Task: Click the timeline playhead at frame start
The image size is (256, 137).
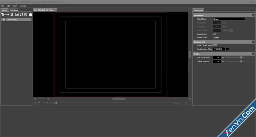Action: pos(56,103)
